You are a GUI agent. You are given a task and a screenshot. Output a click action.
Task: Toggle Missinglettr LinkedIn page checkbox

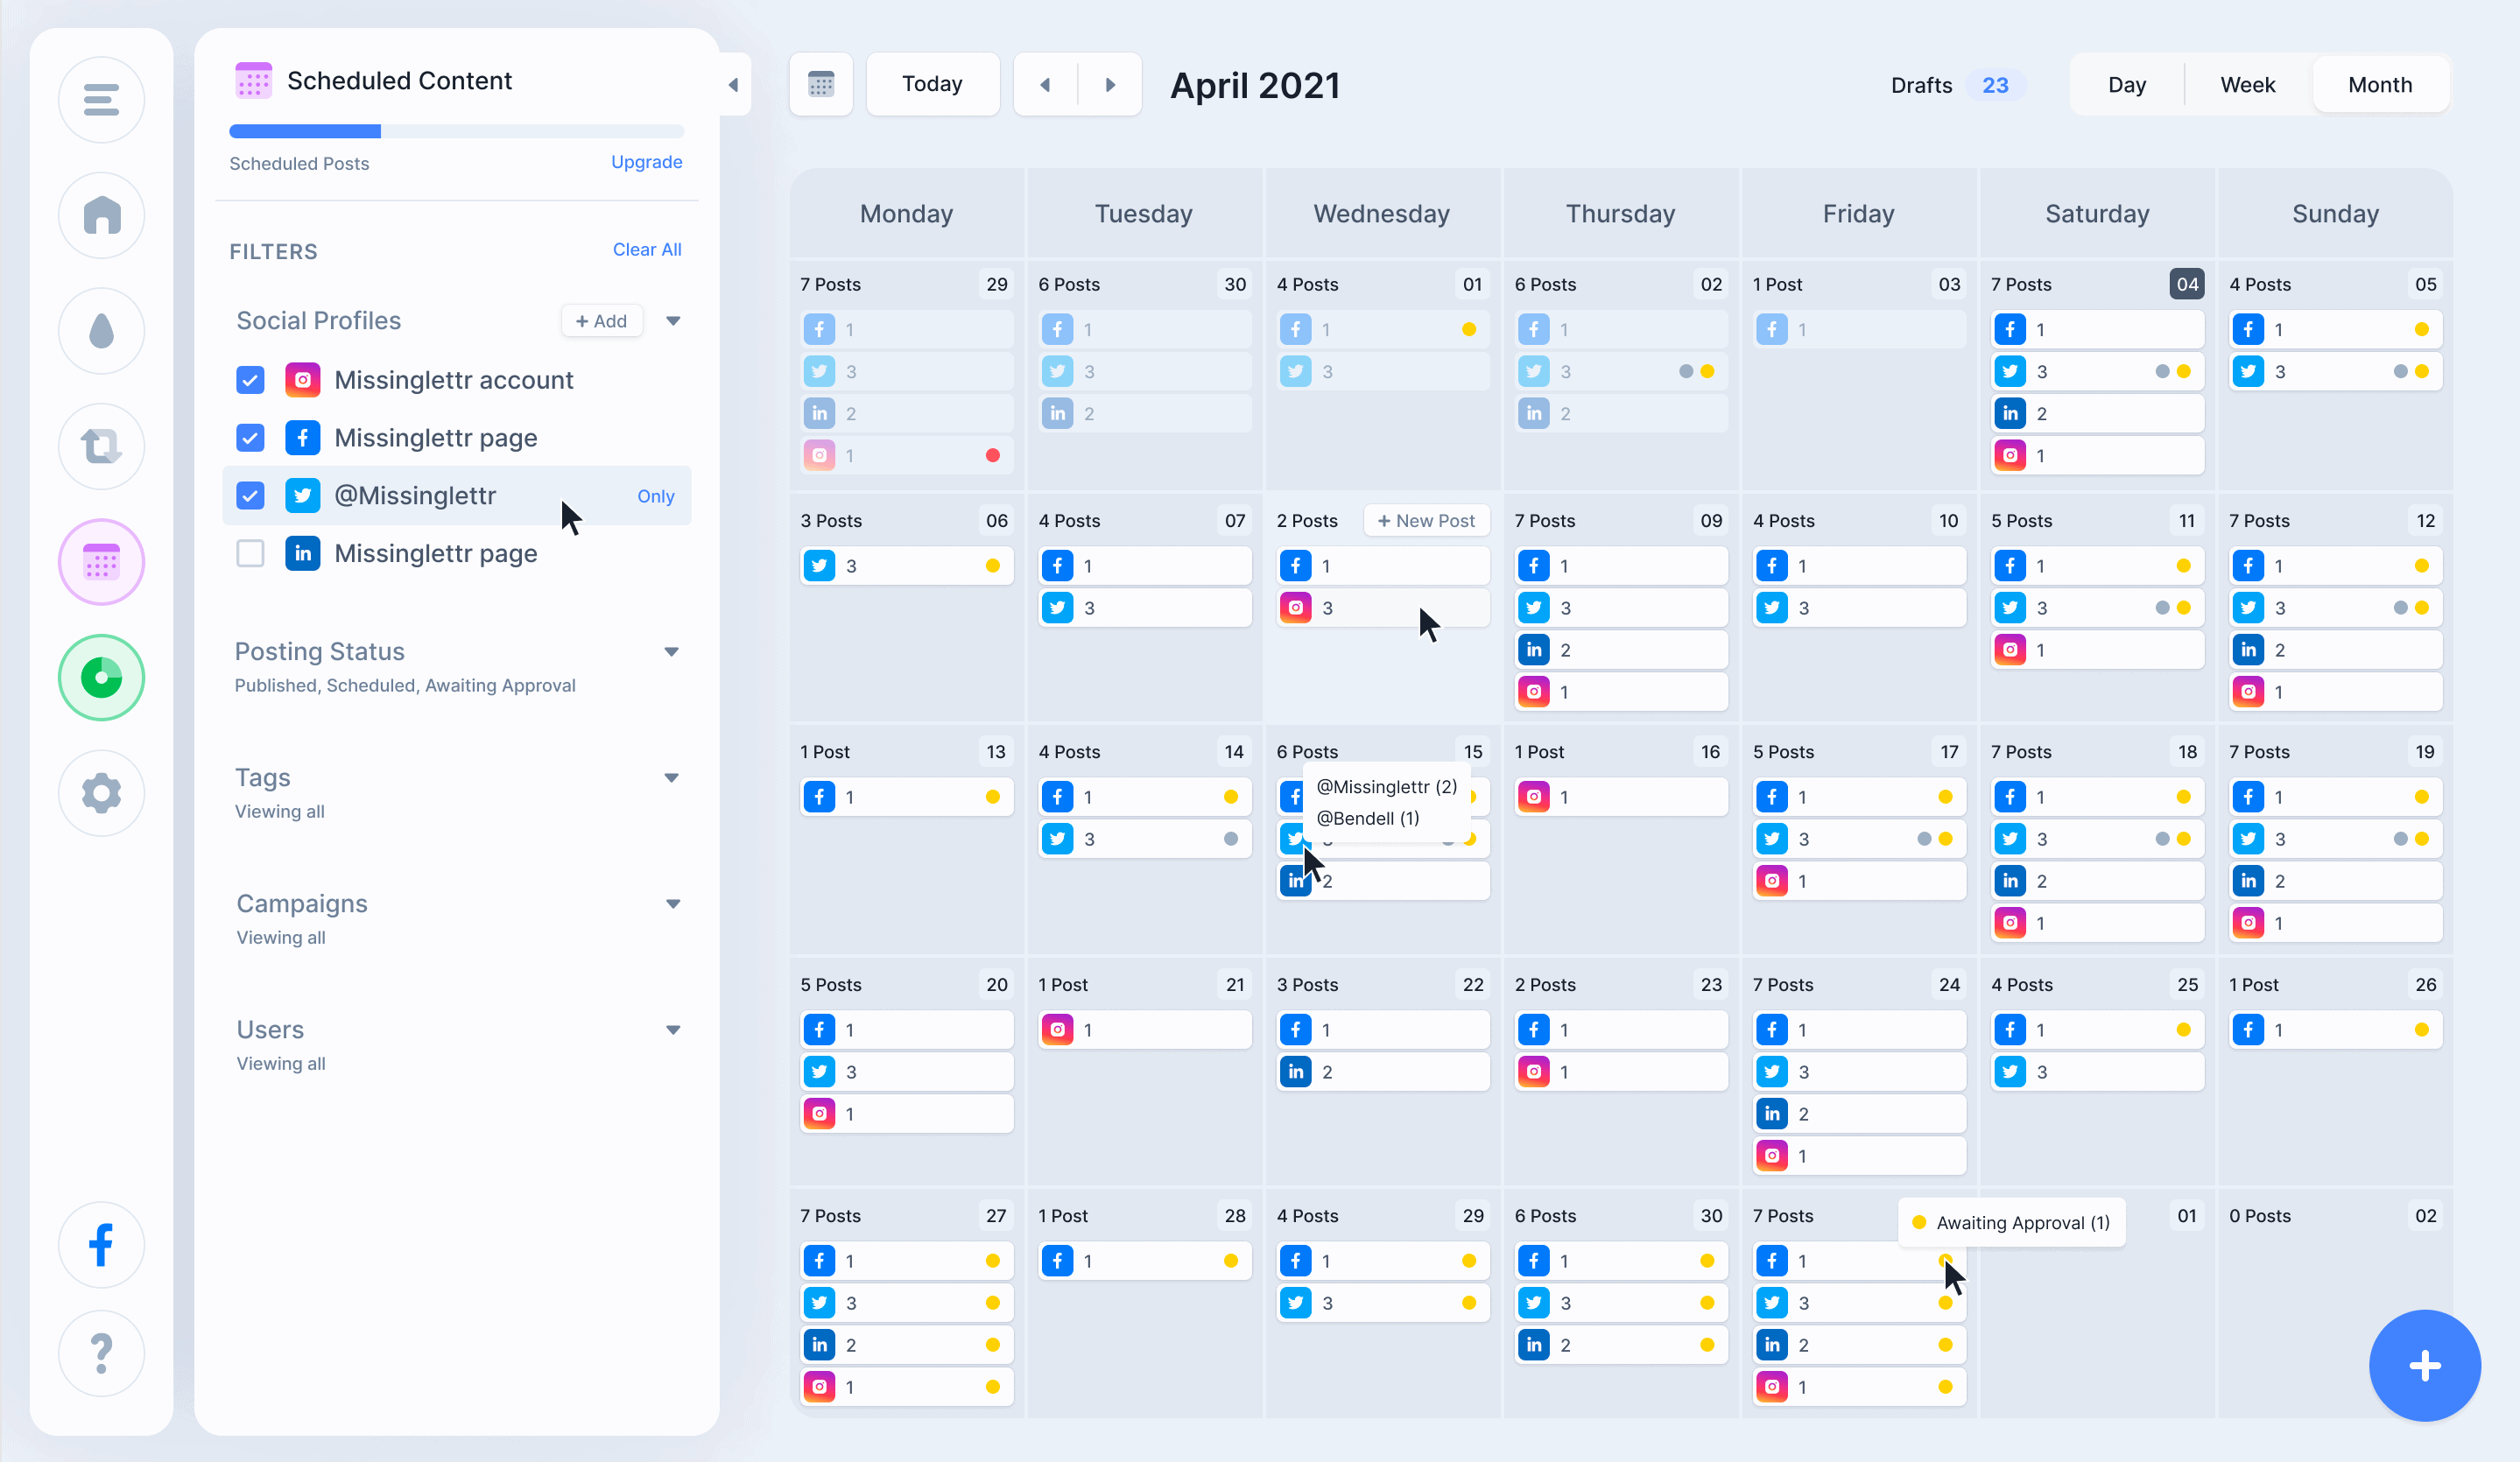coord(250,552)
